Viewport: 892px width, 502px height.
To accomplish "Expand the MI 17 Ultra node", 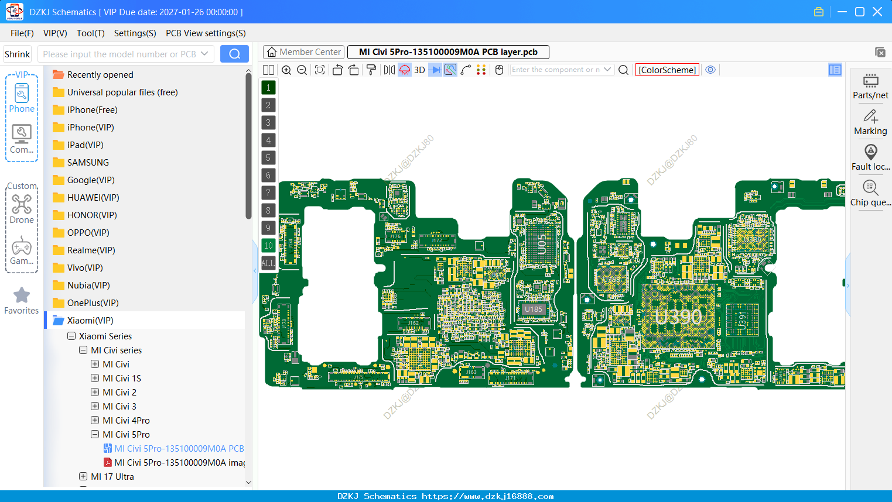I will 83,476.
